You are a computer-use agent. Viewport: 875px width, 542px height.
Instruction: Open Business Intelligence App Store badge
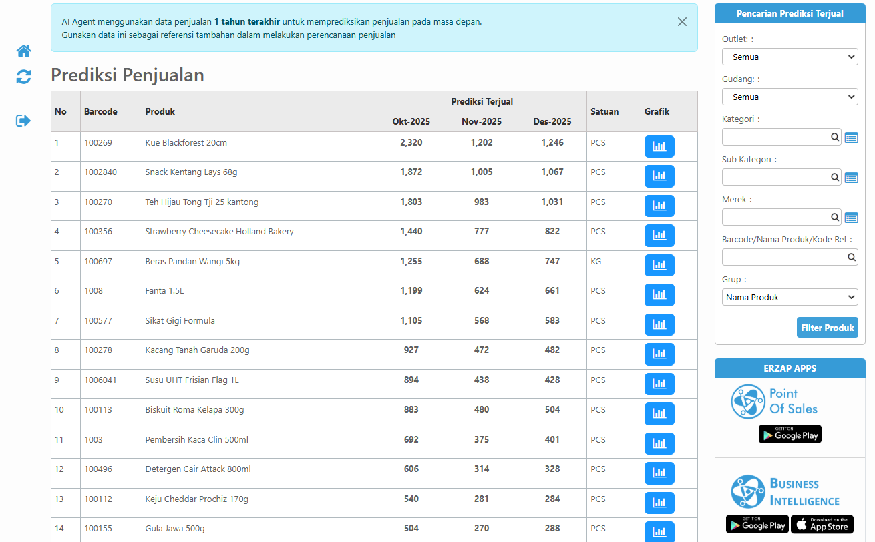tap(822, 525)
